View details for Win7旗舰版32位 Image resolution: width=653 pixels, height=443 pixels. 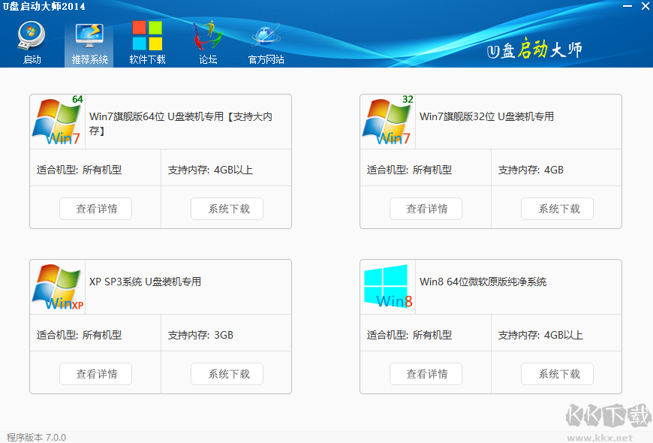click(x=426, y=209)
